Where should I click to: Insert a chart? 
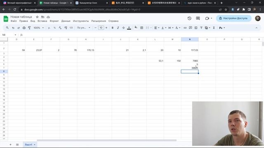[x=196, y=28]
